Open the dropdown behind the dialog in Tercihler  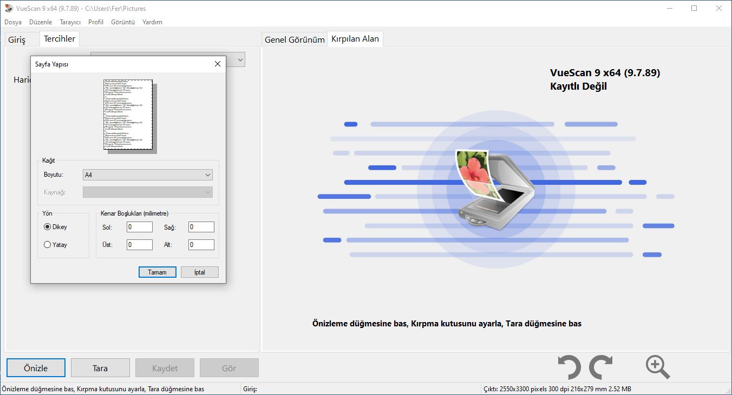tap(240, 59)
